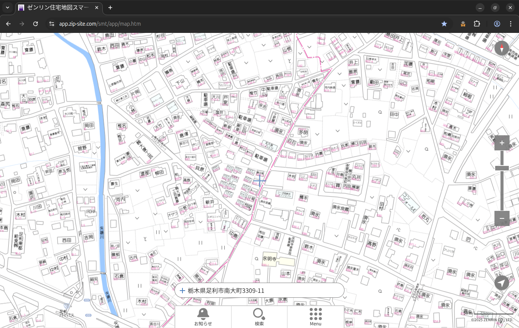Open Chrome's three-dot menu
This screenshot has height=328, width=519.
[511, 24]
